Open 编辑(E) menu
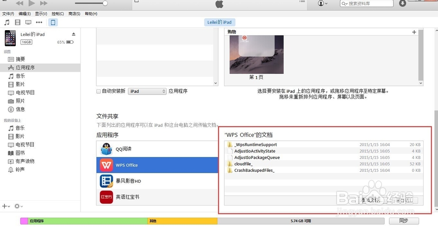 (25, 14)
